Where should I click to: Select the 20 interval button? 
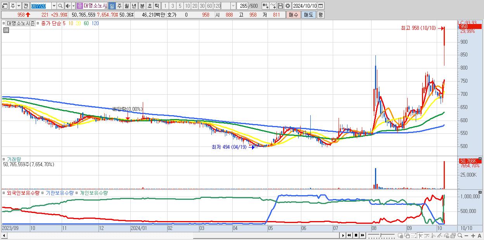(x=195, y=6)
